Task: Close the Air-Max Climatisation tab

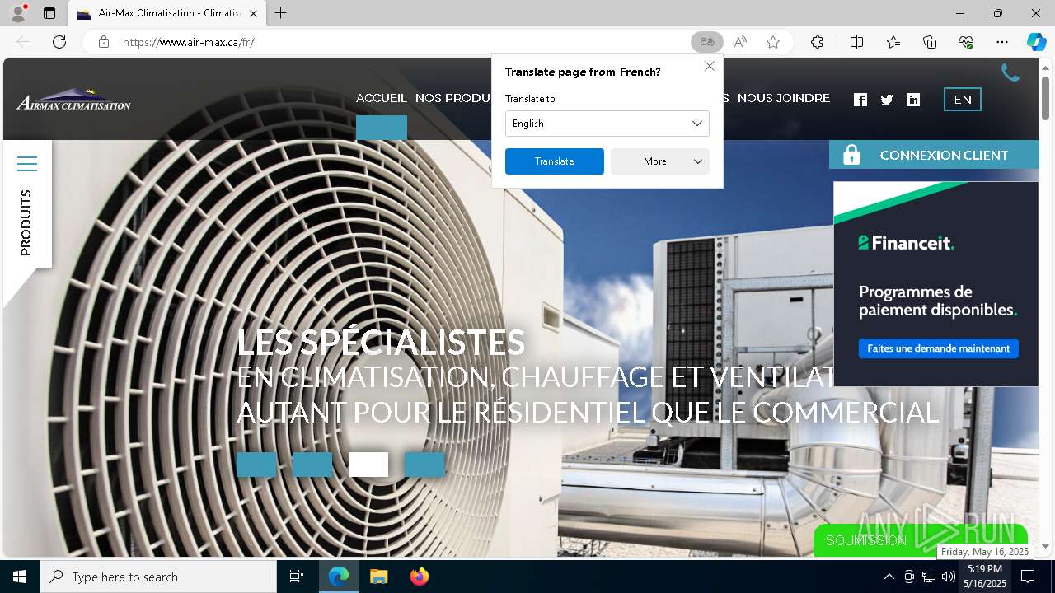Action: 253,14
